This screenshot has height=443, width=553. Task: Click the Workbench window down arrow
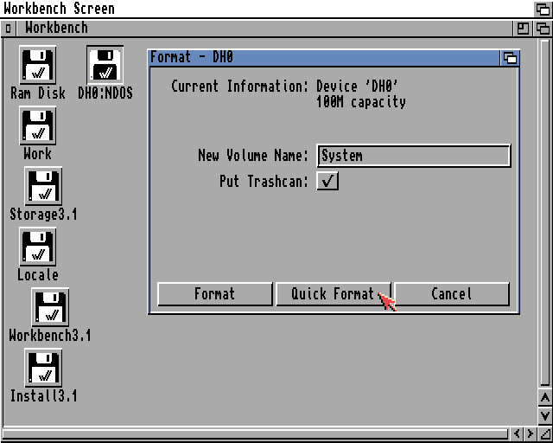[x=545, y=415]
